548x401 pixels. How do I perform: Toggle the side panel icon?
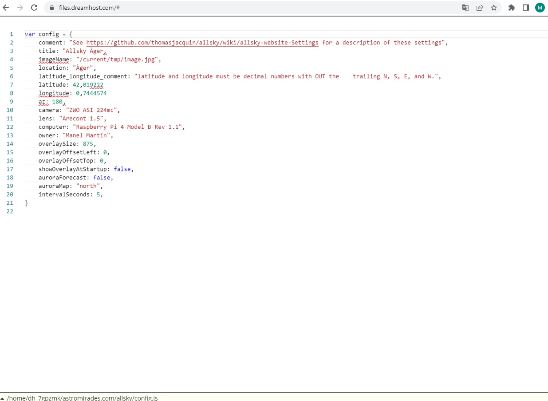click(526, 8)
